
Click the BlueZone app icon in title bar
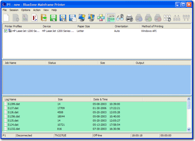pos(4,5)
